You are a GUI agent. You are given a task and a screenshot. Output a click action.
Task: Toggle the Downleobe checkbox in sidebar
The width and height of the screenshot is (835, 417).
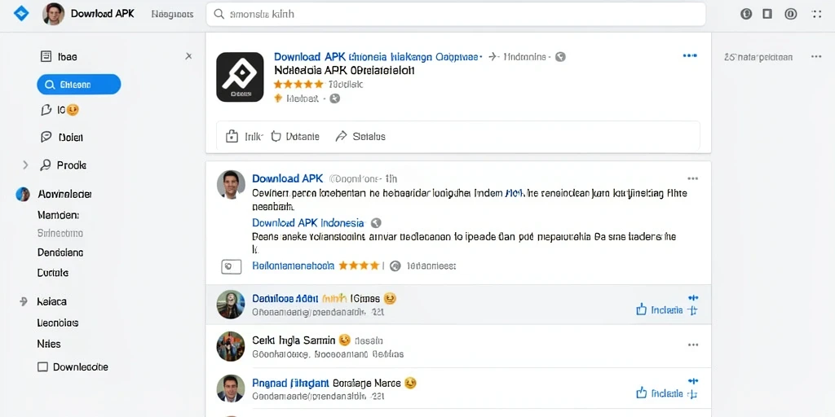(x=43, y=367)
